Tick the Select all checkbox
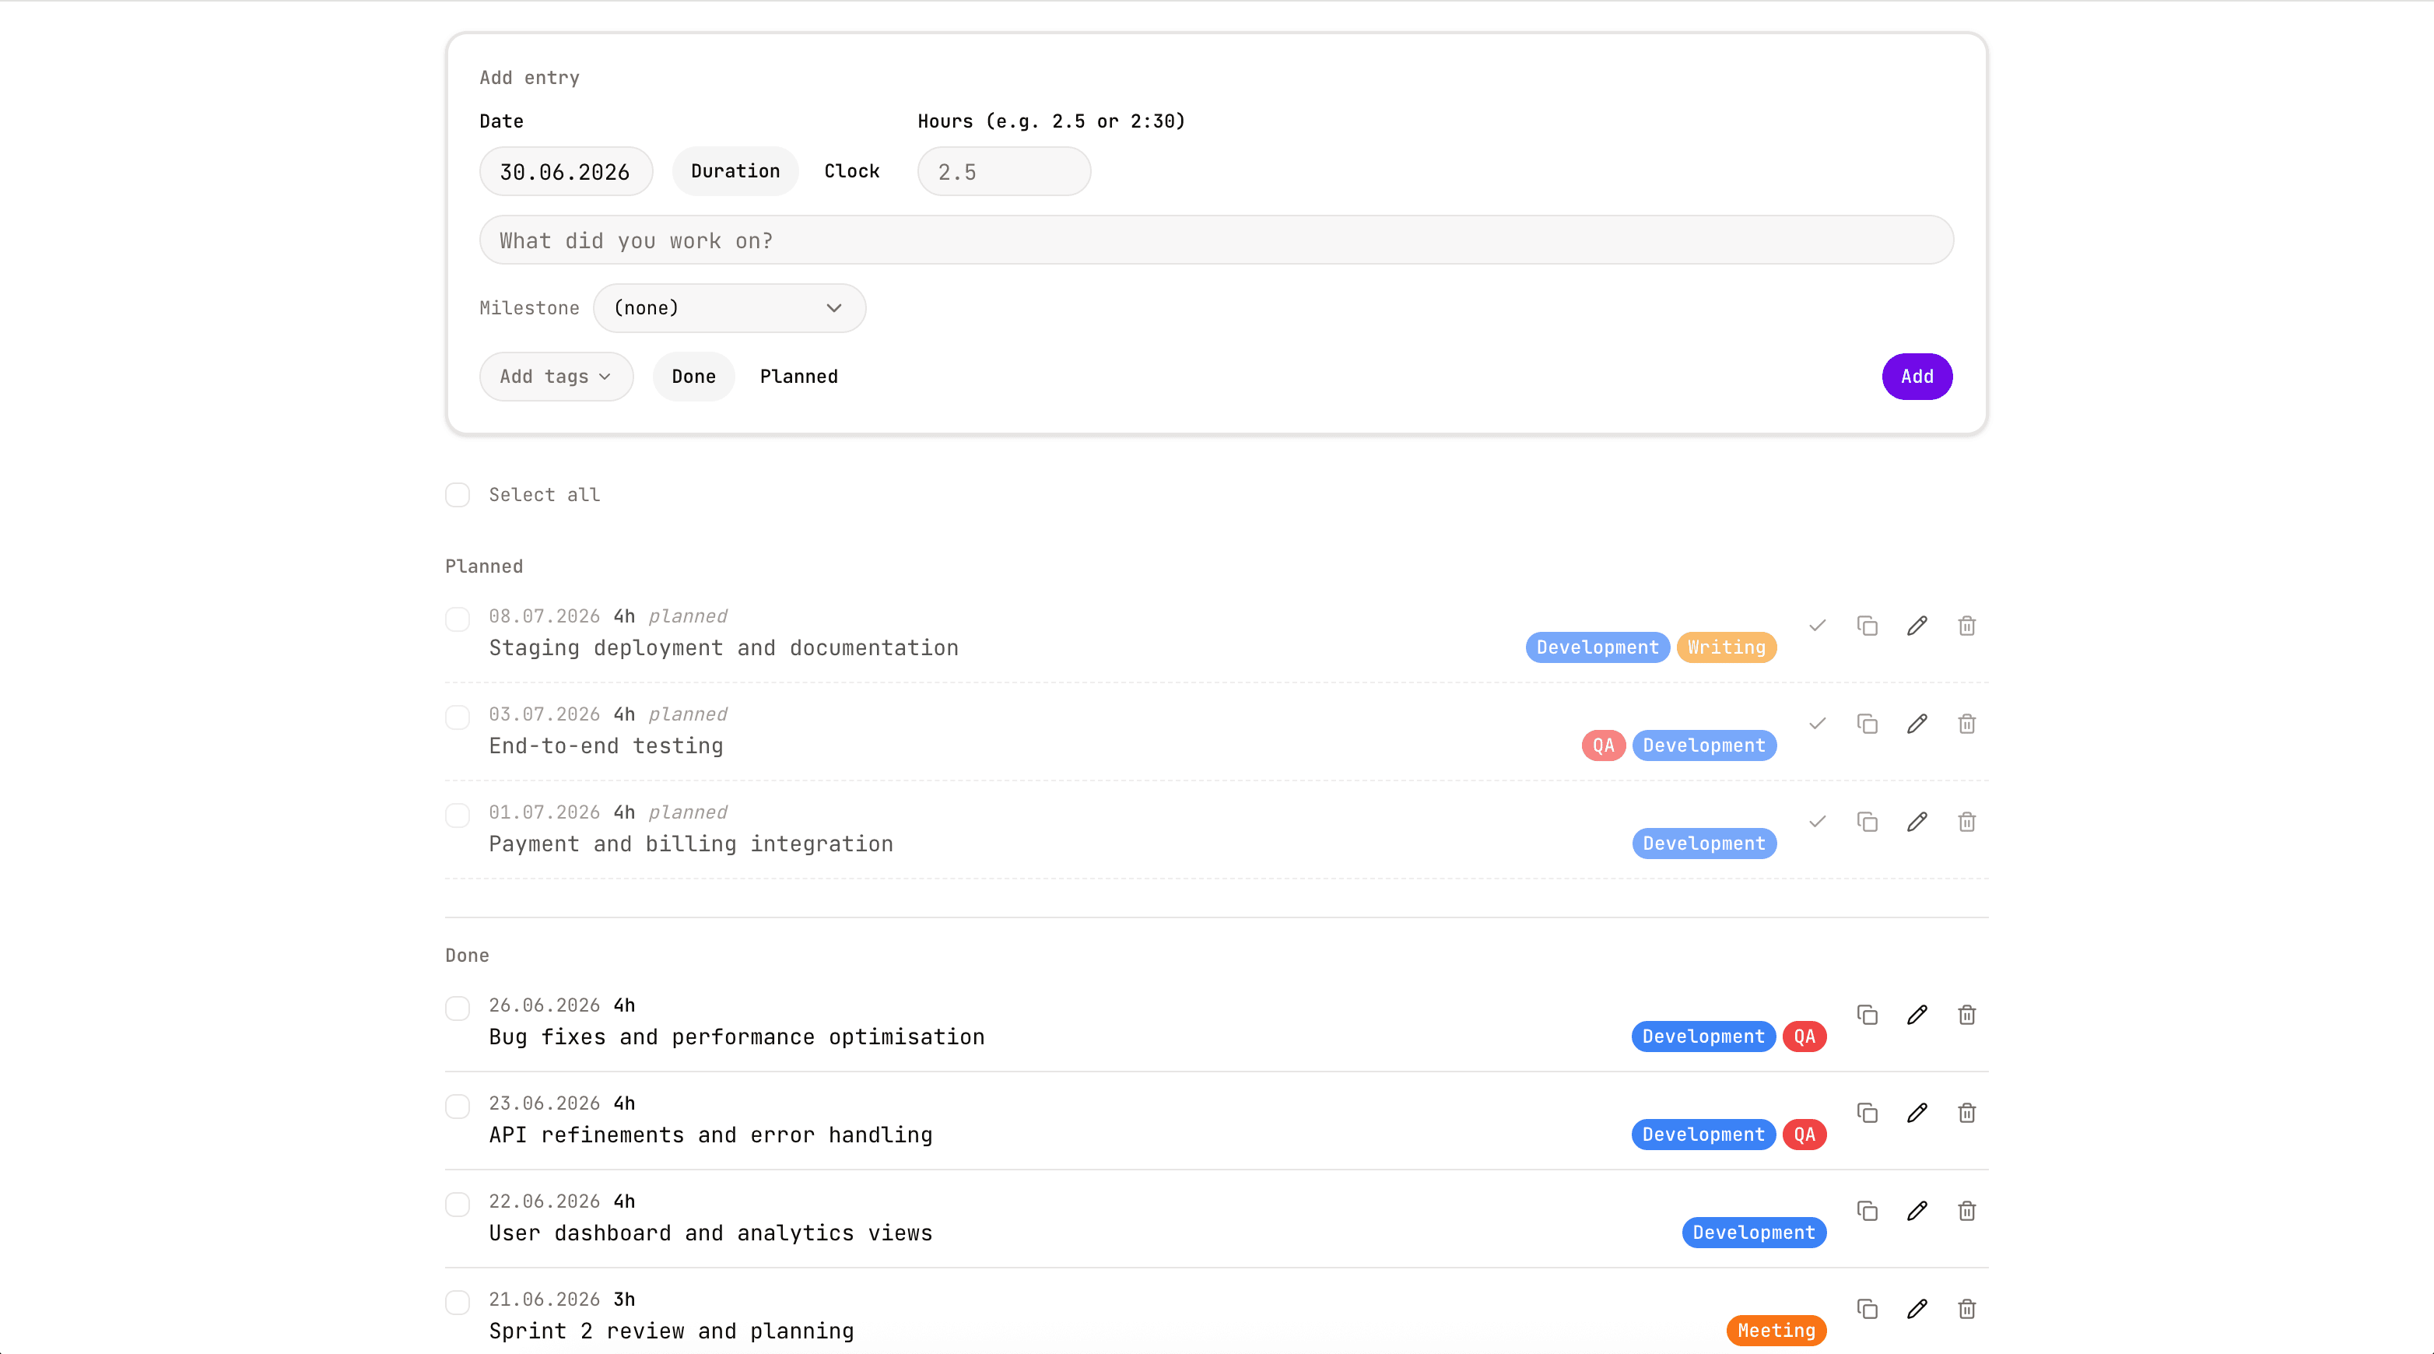This screenshot has width=2434, height=1354. click(x=458, y=495)
